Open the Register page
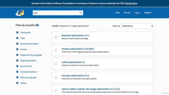Image resolution: width=169 pixels, height=95 pixels. click(148, 13)
